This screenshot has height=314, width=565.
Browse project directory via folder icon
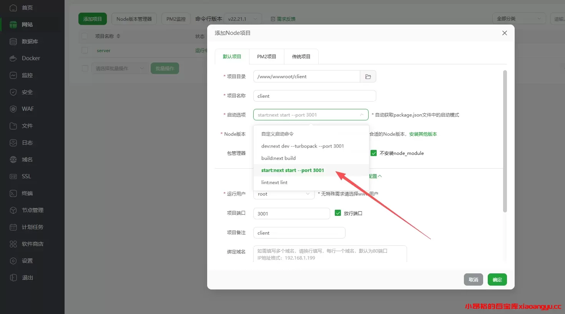point(368,76)
